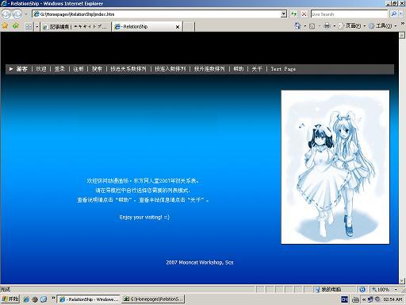
Task: Select RelationShip - Windows taskbar button
Action: tap(89, 299)
